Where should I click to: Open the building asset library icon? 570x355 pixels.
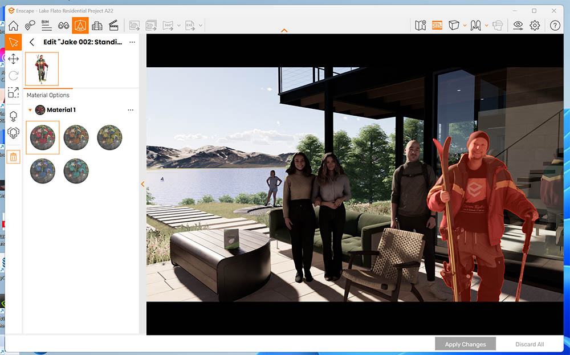(x=97, y=26)
